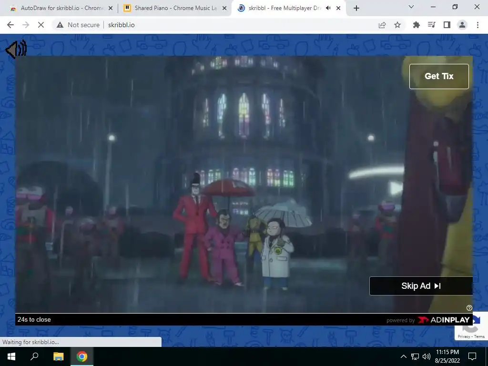Open the reCAPTCHA Terms link
The image size is (488, 366).
(x=479, y=336)
